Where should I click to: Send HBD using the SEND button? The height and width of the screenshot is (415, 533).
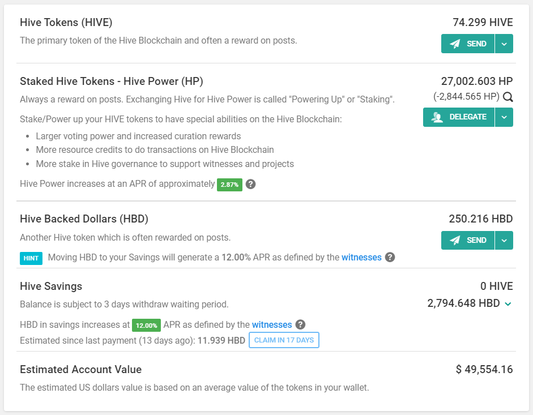click(x=468, y=240)
